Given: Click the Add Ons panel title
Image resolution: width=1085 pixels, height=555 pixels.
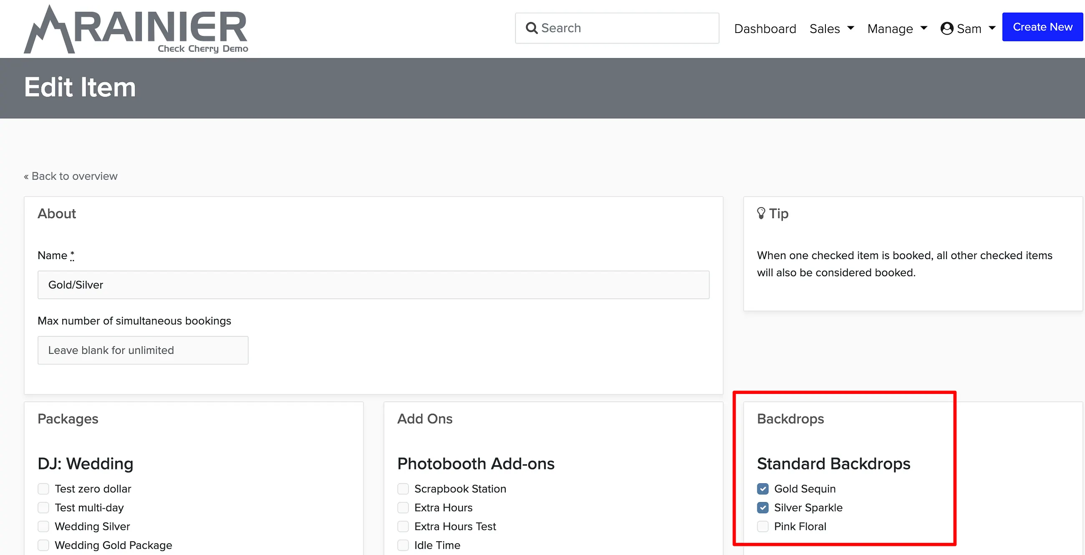Looking at the screenshot, I should tap(424, 419).
